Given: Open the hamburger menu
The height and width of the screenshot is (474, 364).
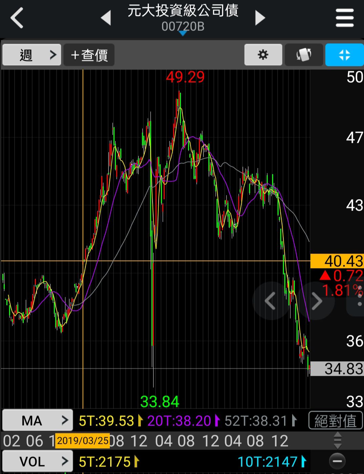Looking at the screenshot, I should tap(345, 18).
